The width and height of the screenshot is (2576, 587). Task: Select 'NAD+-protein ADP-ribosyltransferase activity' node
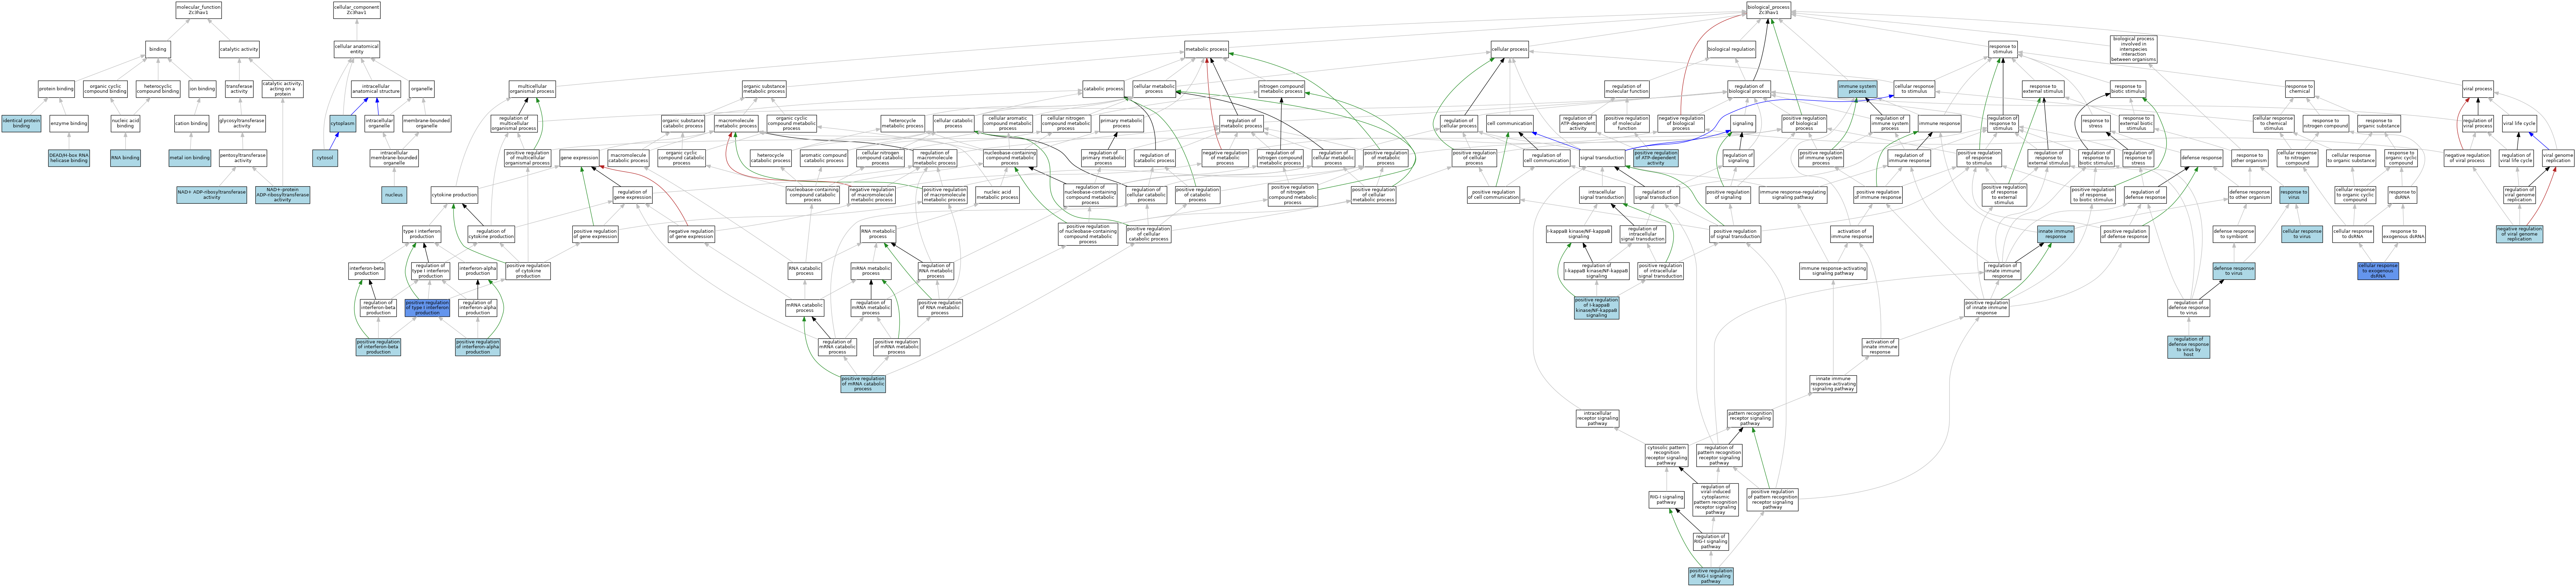(283, 195)
